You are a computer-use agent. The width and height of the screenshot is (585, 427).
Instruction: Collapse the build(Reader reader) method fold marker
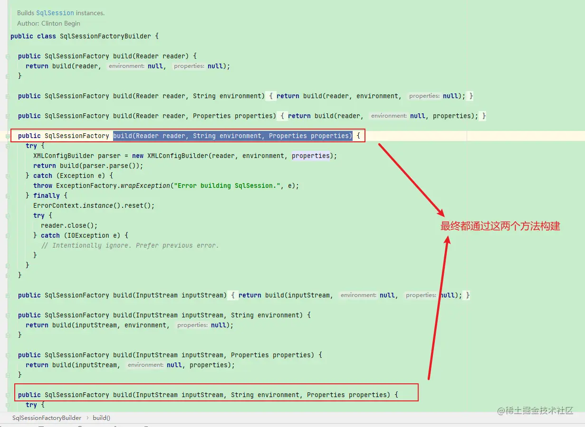pos(7,56)
